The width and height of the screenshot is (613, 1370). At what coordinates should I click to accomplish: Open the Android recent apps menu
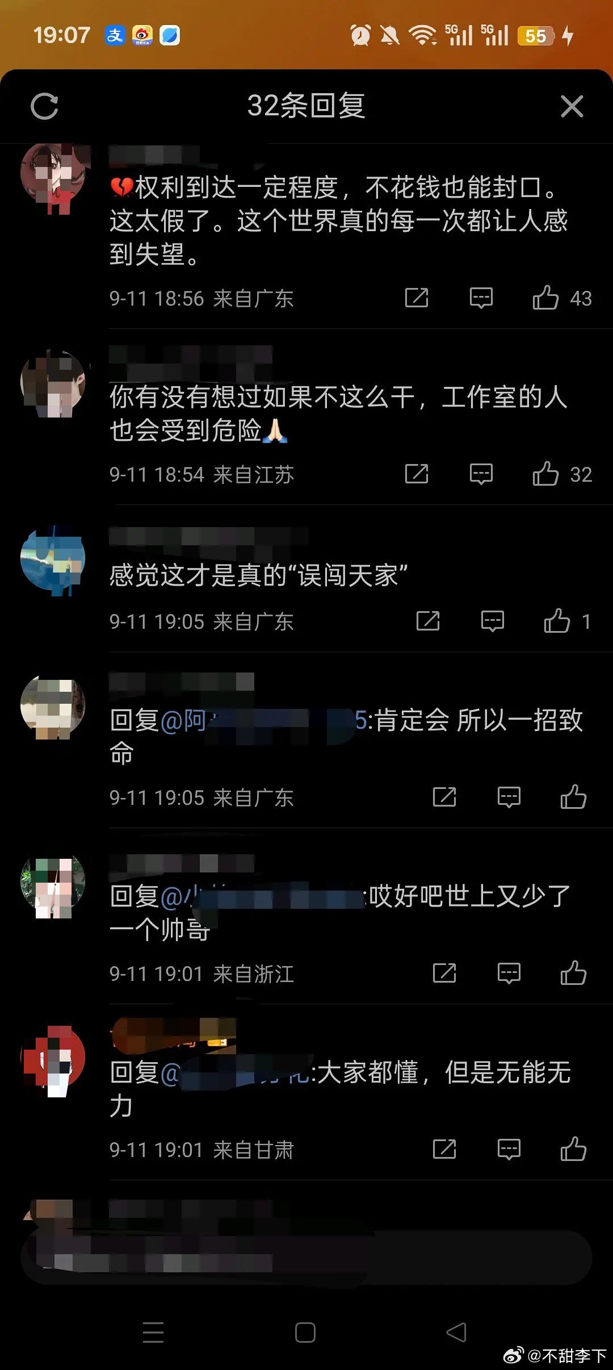coord(153,1332)
